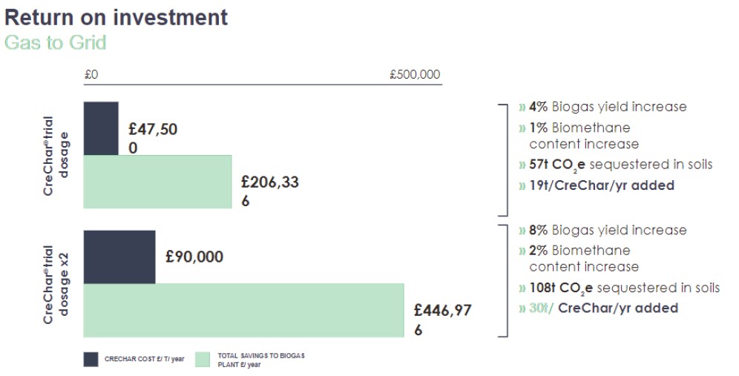Click the green chevron before 30t/ CreChar/yr added
739x376 pixels.
click(522, 308)
